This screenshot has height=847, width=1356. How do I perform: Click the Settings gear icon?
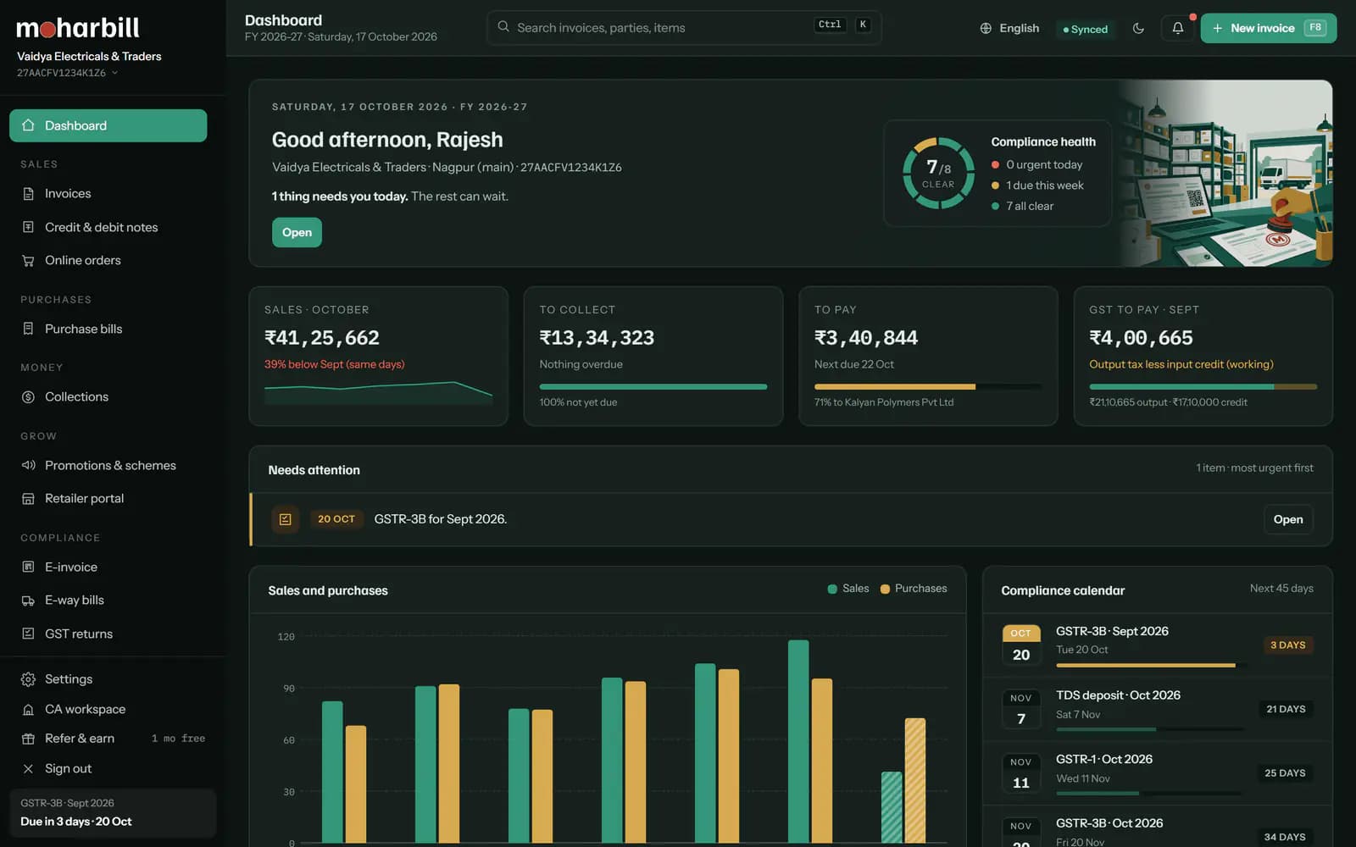pos(28,679)
